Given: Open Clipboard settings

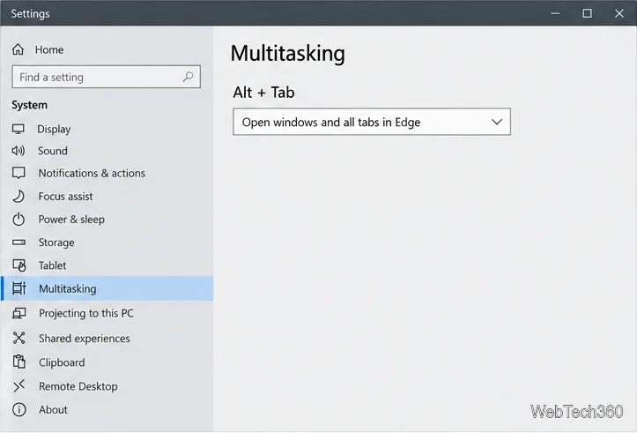Looking at the screenshot, I should click(63, 362).
